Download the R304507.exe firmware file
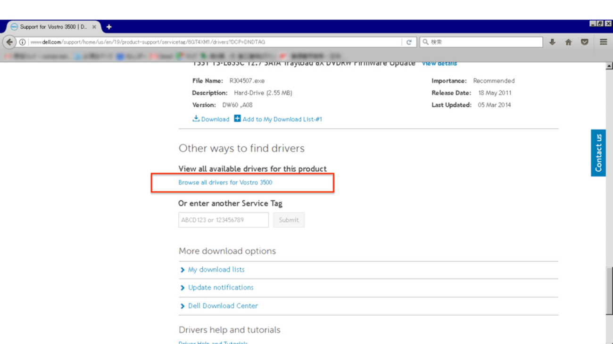This screenshot has height=344, width=613. pyautogui.click(x=211, y=119)
